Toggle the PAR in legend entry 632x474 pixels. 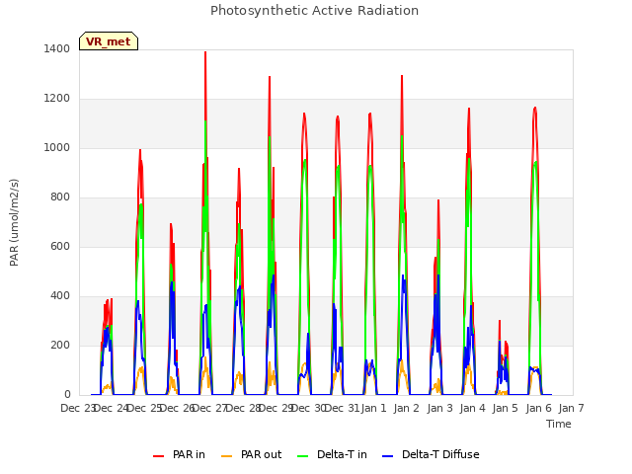[x=179, y=454]
